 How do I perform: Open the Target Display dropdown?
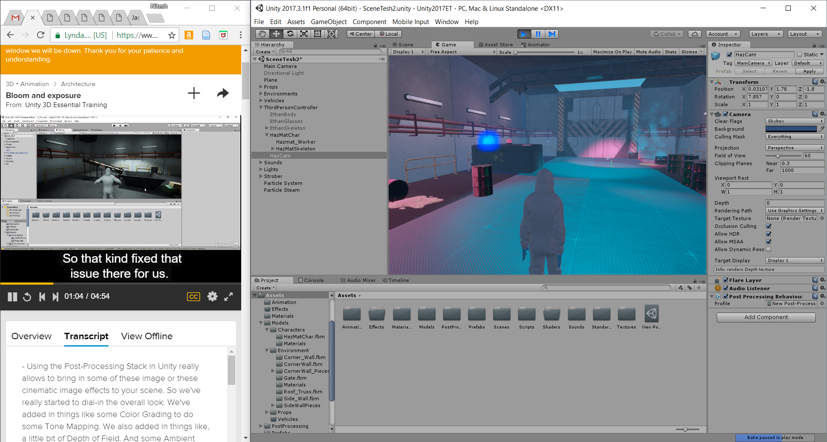pyautogui.click(x=795, y=261)
